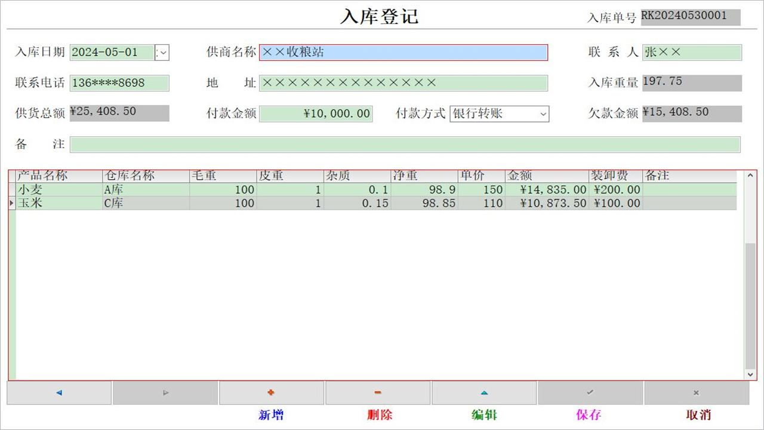Click the checkmark icon to save the record
The height and width of the screenshot is (430, 764).
(x=590, y=392)
